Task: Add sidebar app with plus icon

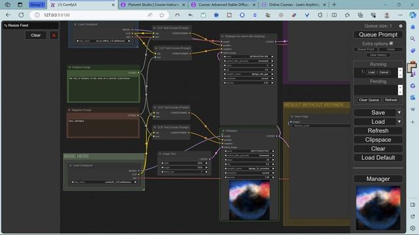Action: [412, 122]
